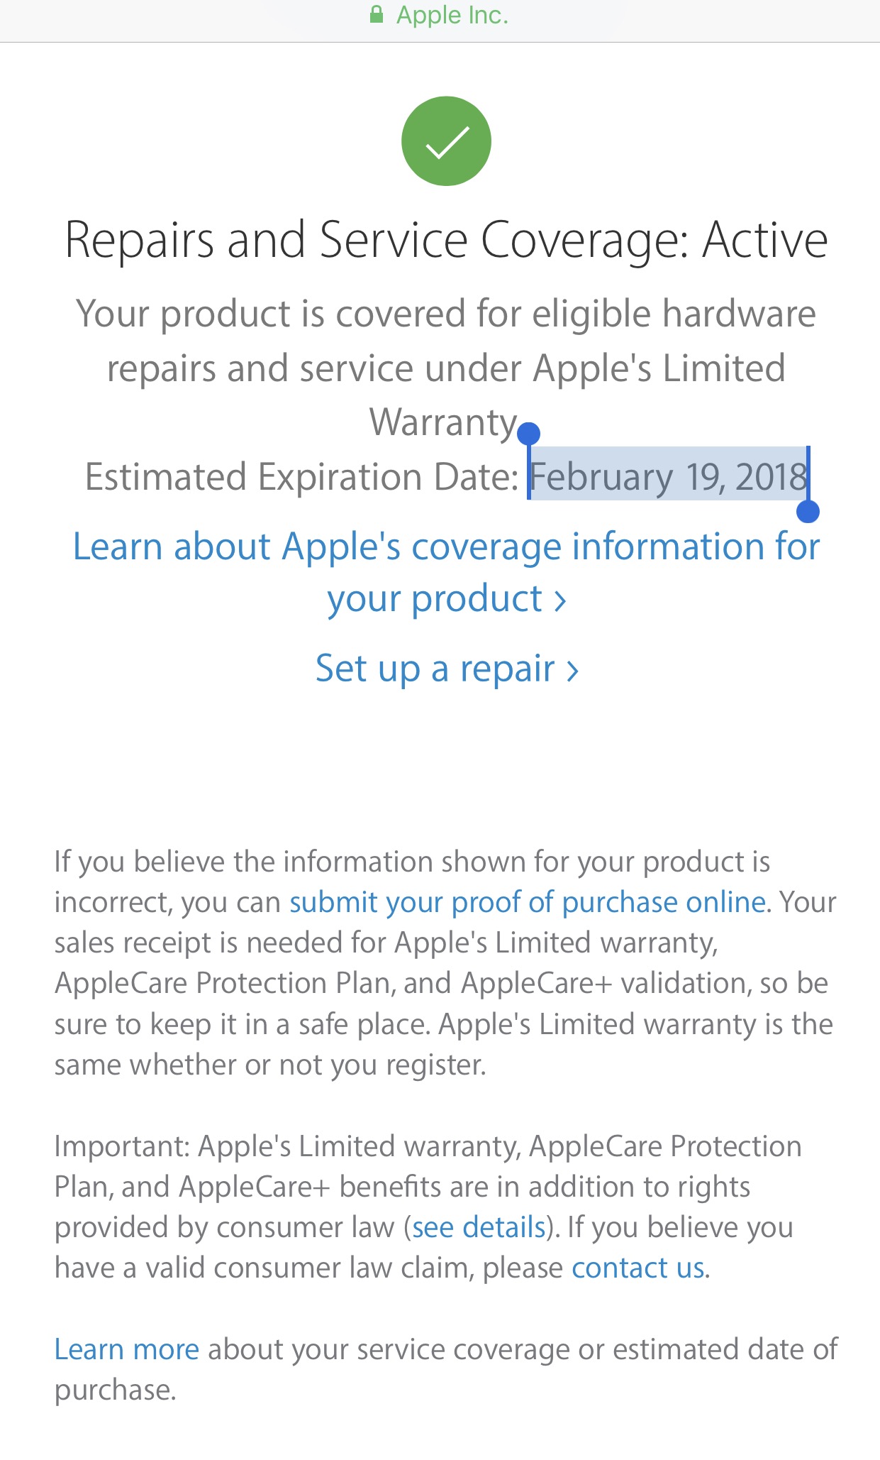Click the green checkmark status icon
The width and height of the screenshot is (880, 1460).
[x=446, y=141]
